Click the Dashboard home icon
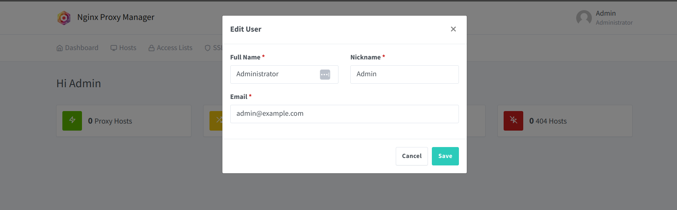 (60, 48)
